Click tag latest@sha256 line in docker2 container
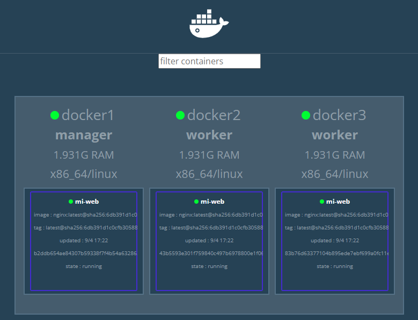 [211, 228]
